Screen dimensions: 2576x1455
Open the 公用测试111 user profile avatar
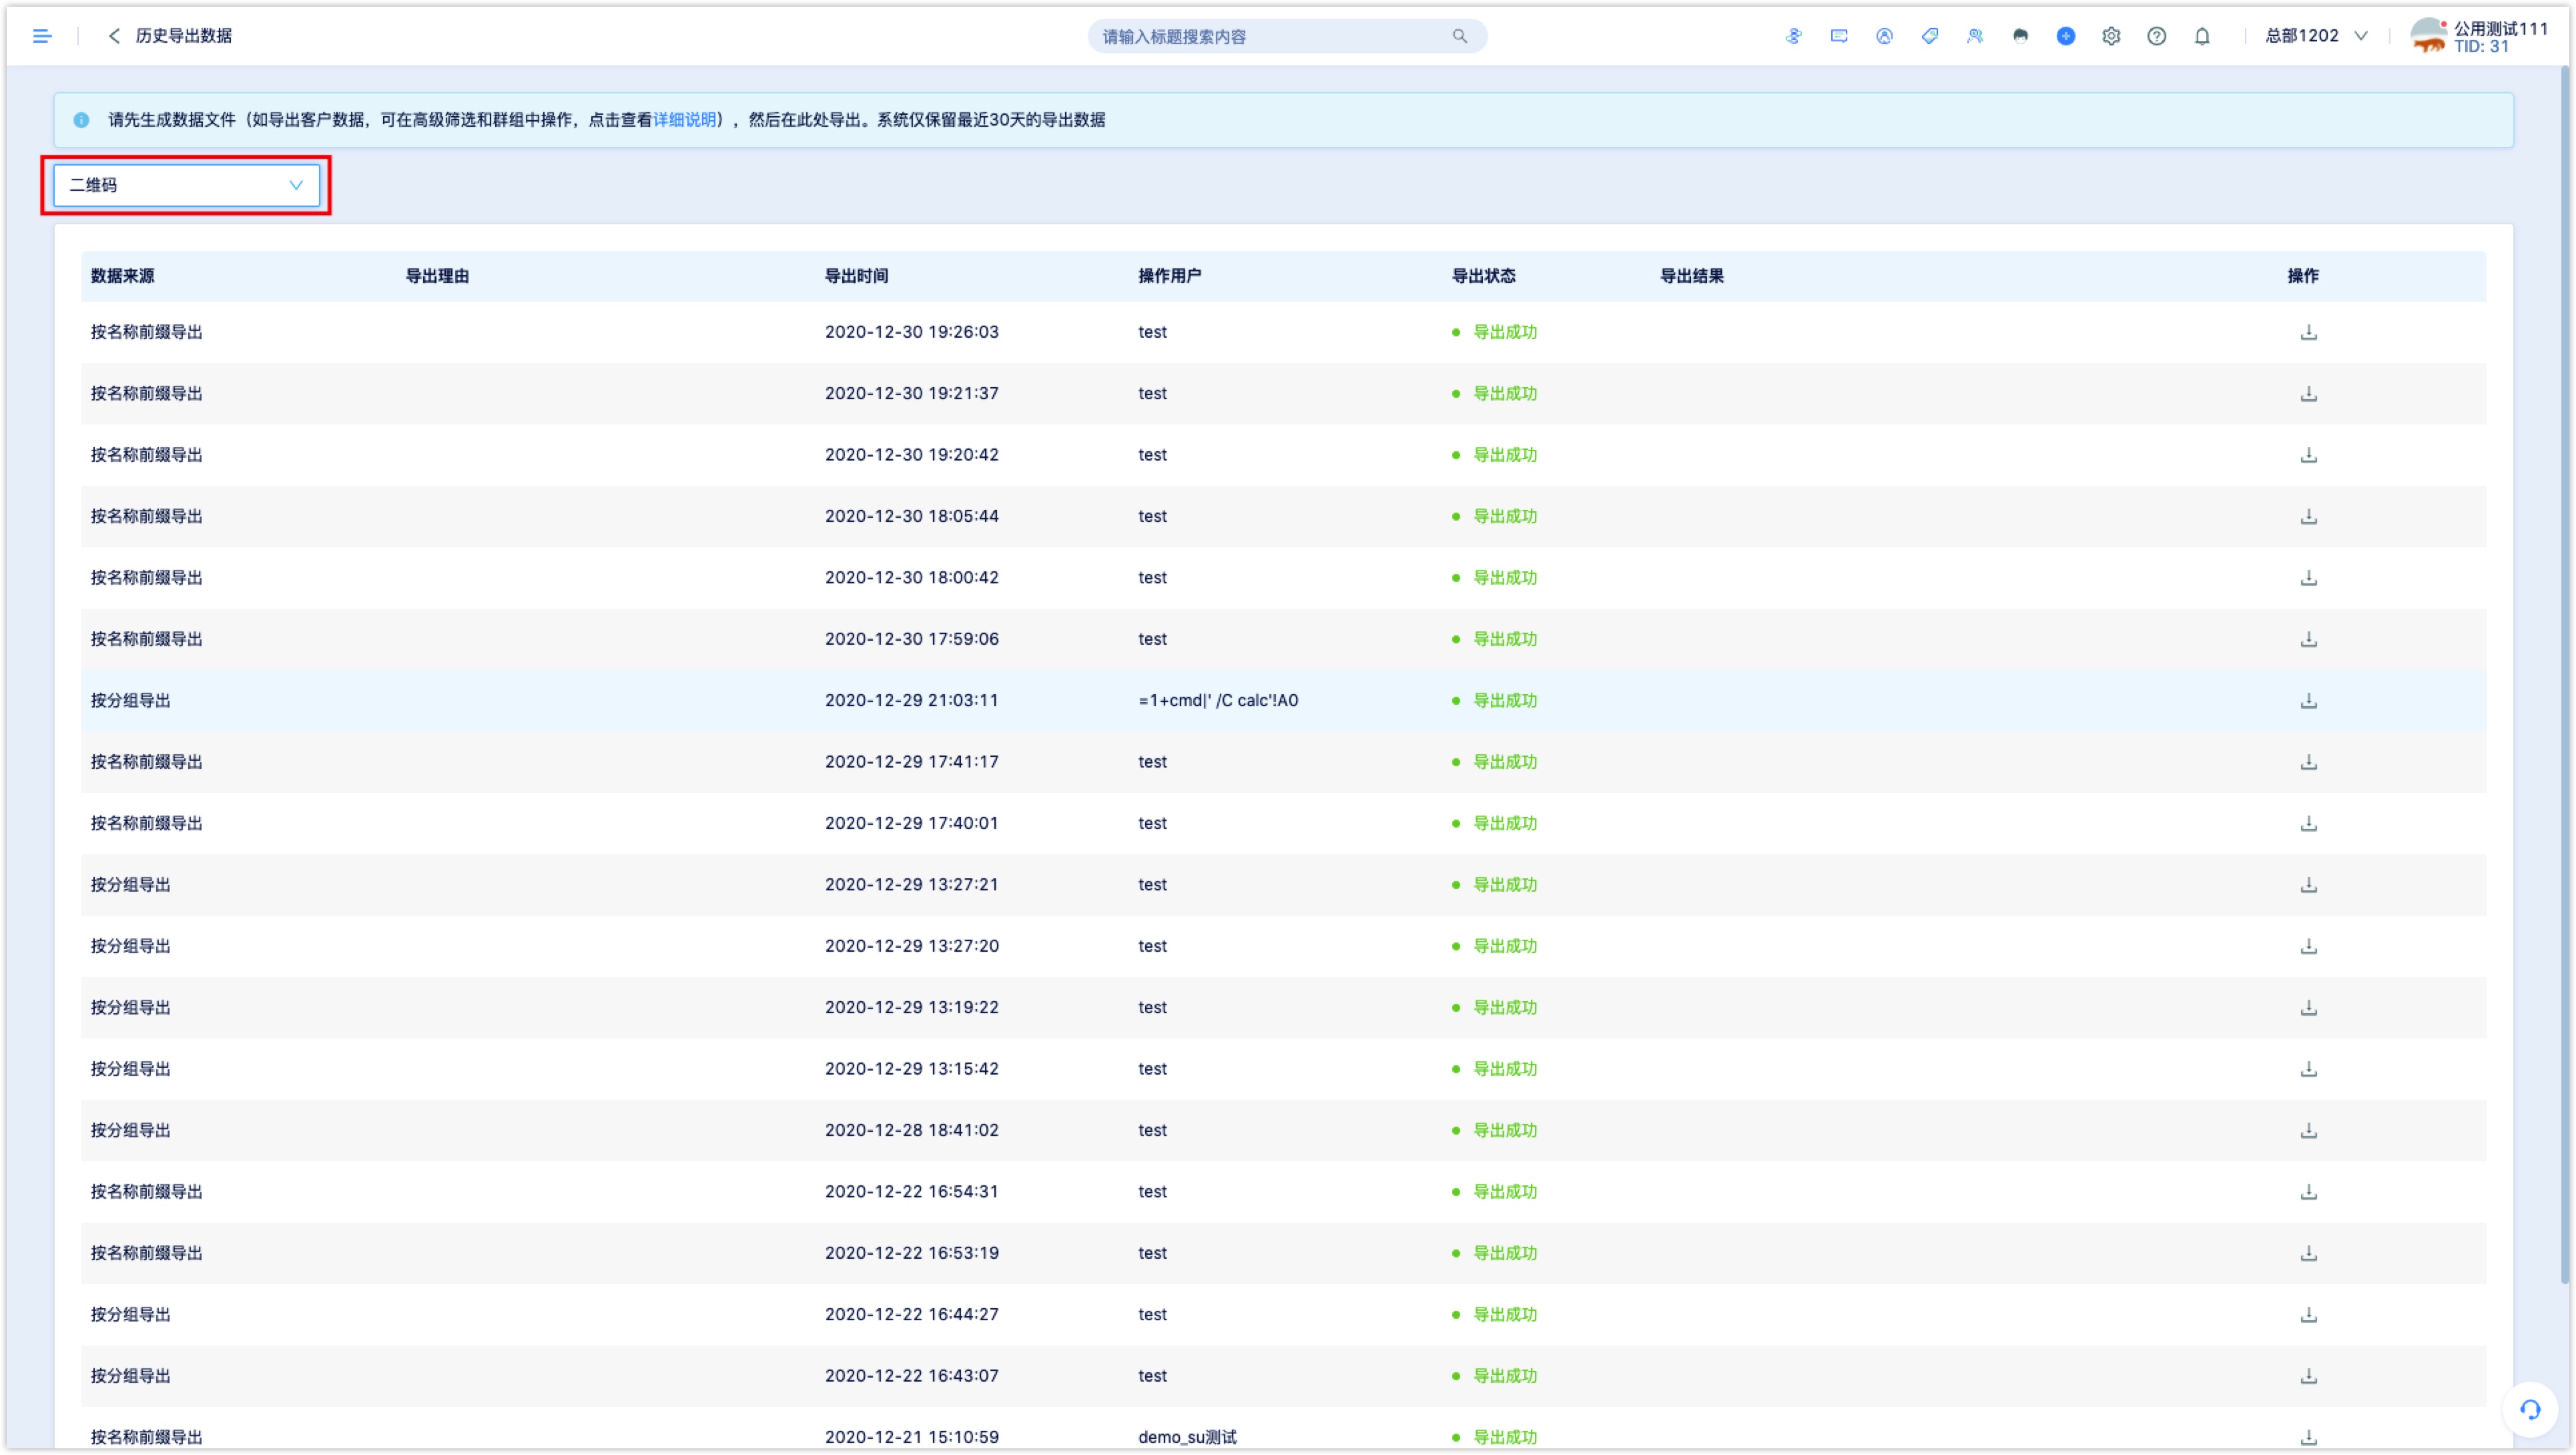coord(2428,36)
